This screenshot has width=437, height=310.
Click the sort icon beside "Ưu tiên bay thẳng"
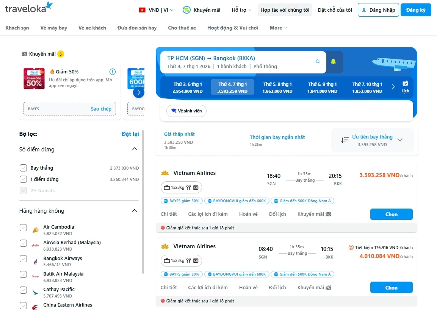pyautogui.click(x=345, y=140)
